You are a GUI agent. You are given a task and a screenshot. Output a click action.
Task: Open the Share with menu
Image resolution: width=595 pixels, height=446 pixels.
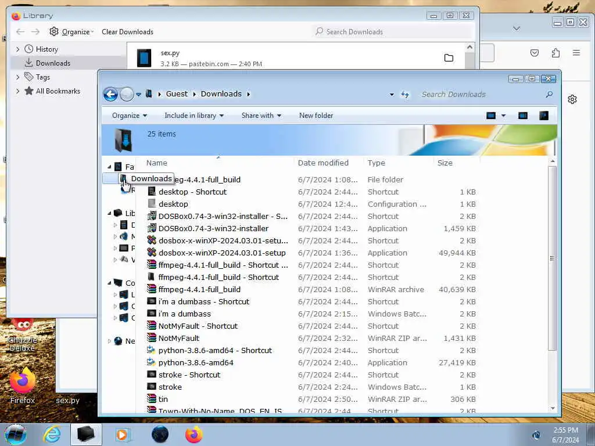261,116
